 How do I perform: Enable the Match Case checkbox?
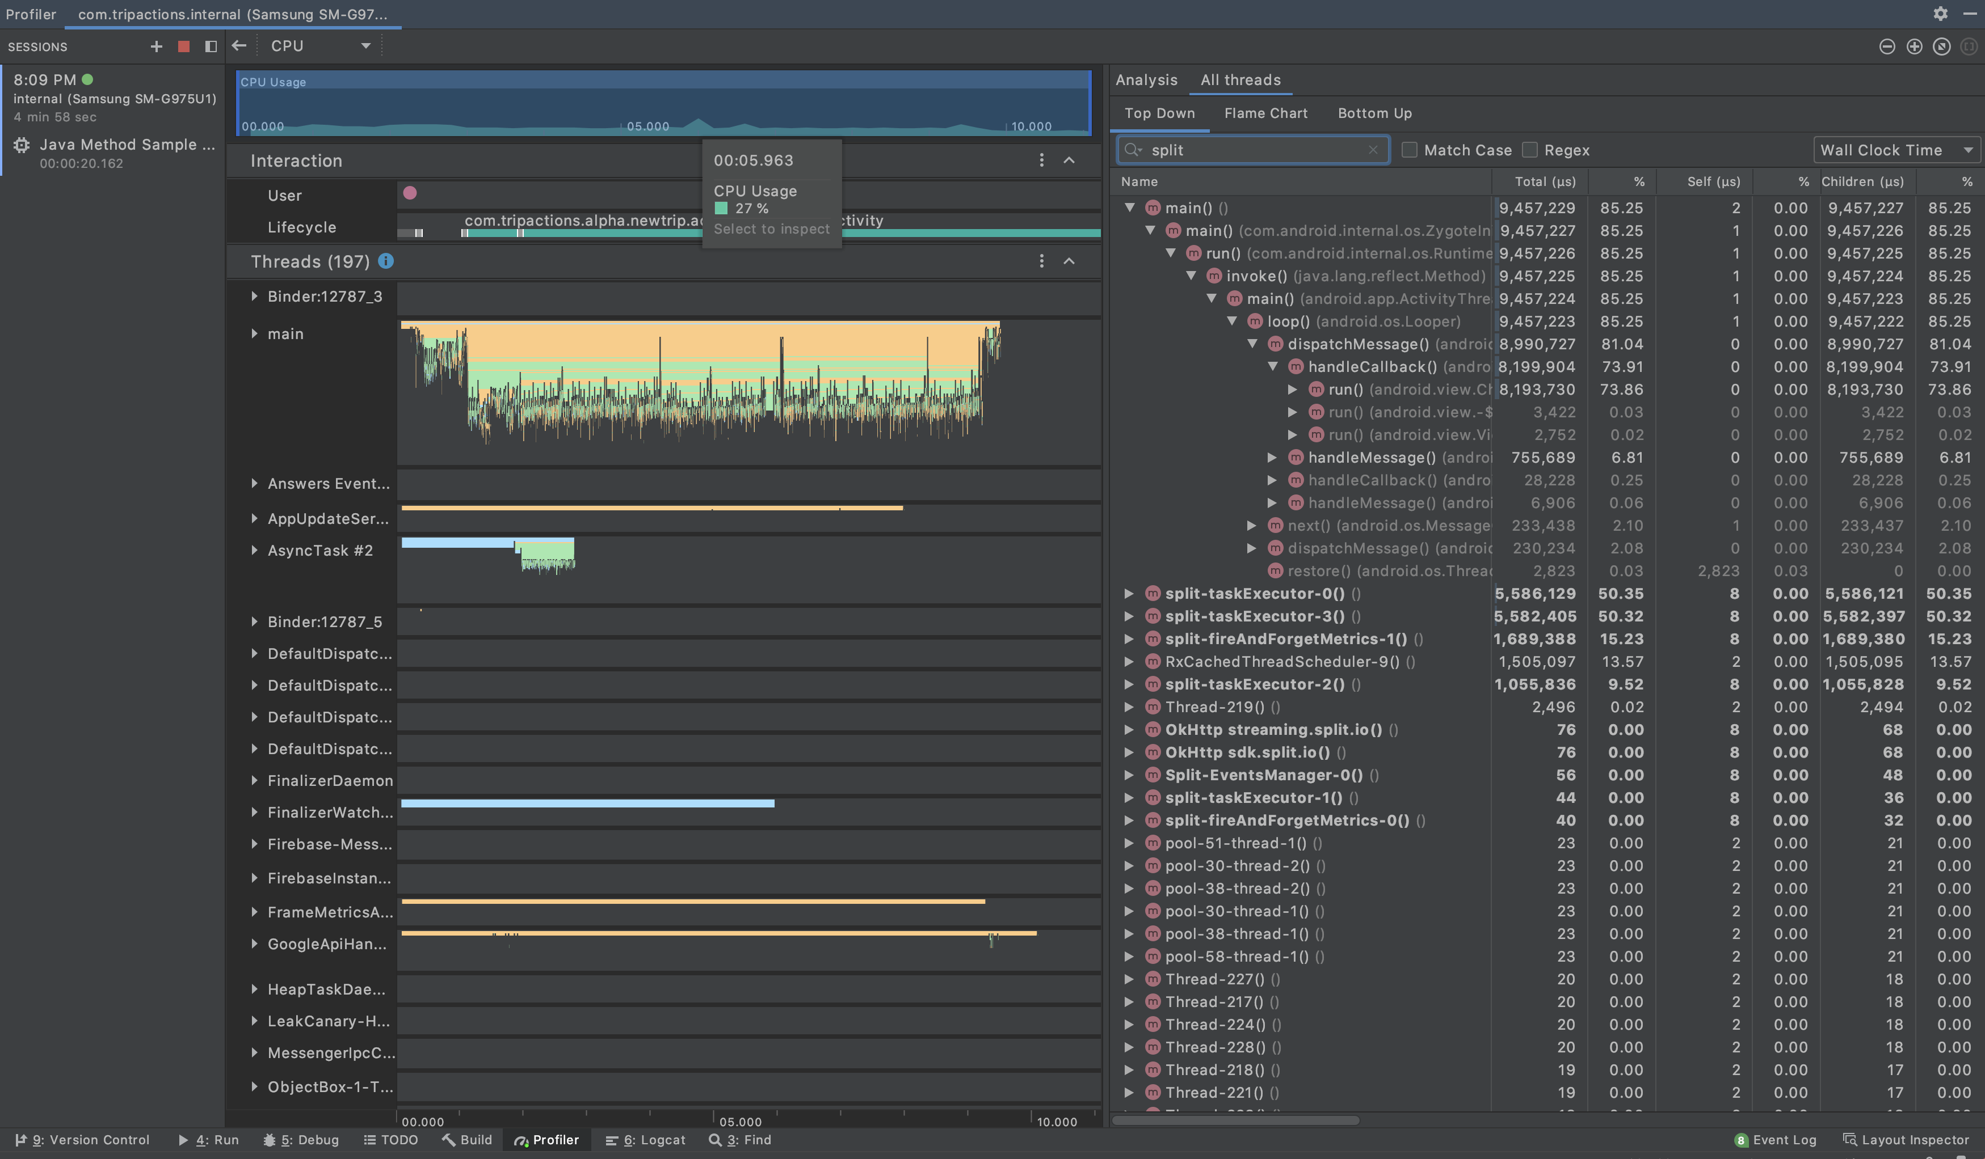tap(1410, 150)
